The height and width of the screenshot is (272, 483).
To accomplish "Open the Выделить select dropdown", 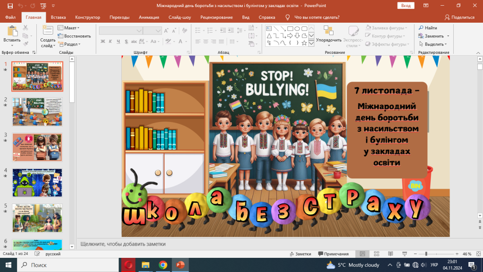I will (433, 44).
